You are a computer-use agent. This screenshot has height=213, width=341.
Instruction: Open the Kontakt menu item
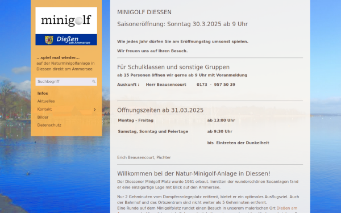tap(44, 109)
